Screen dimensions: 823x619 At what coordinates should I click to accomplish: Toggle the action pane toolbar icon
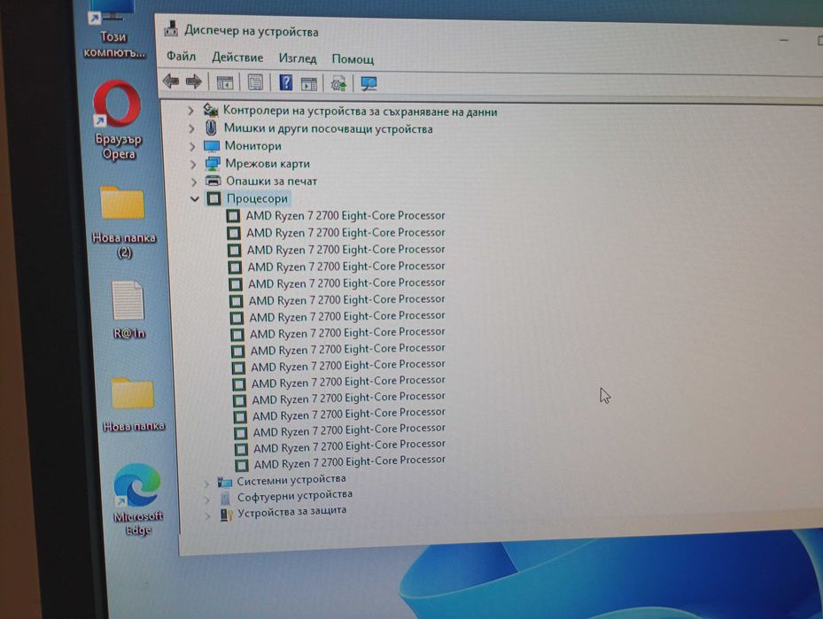308,83
